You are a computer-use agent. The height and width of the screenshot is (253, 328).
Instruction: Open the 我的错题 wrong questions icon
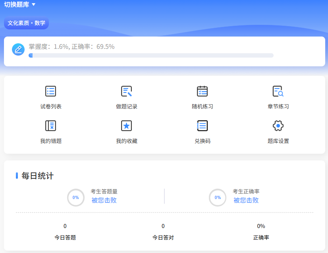(x=50, y=126)
